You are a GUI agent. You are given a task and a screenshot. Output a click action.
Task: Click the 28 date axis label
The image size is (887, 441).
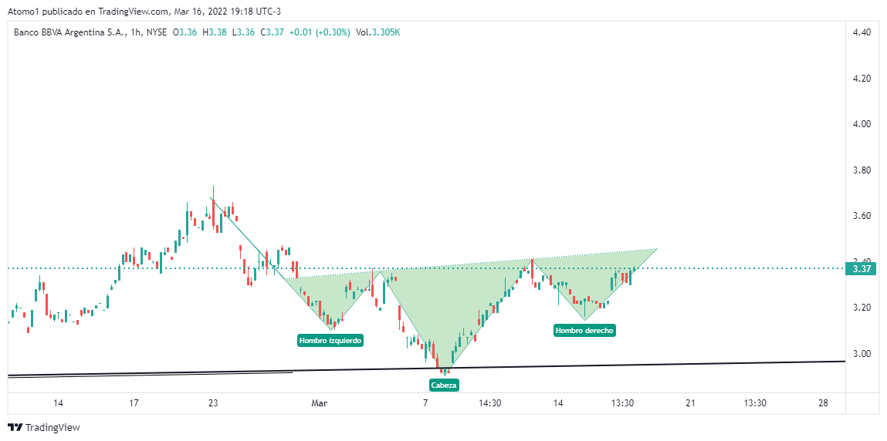823,403
